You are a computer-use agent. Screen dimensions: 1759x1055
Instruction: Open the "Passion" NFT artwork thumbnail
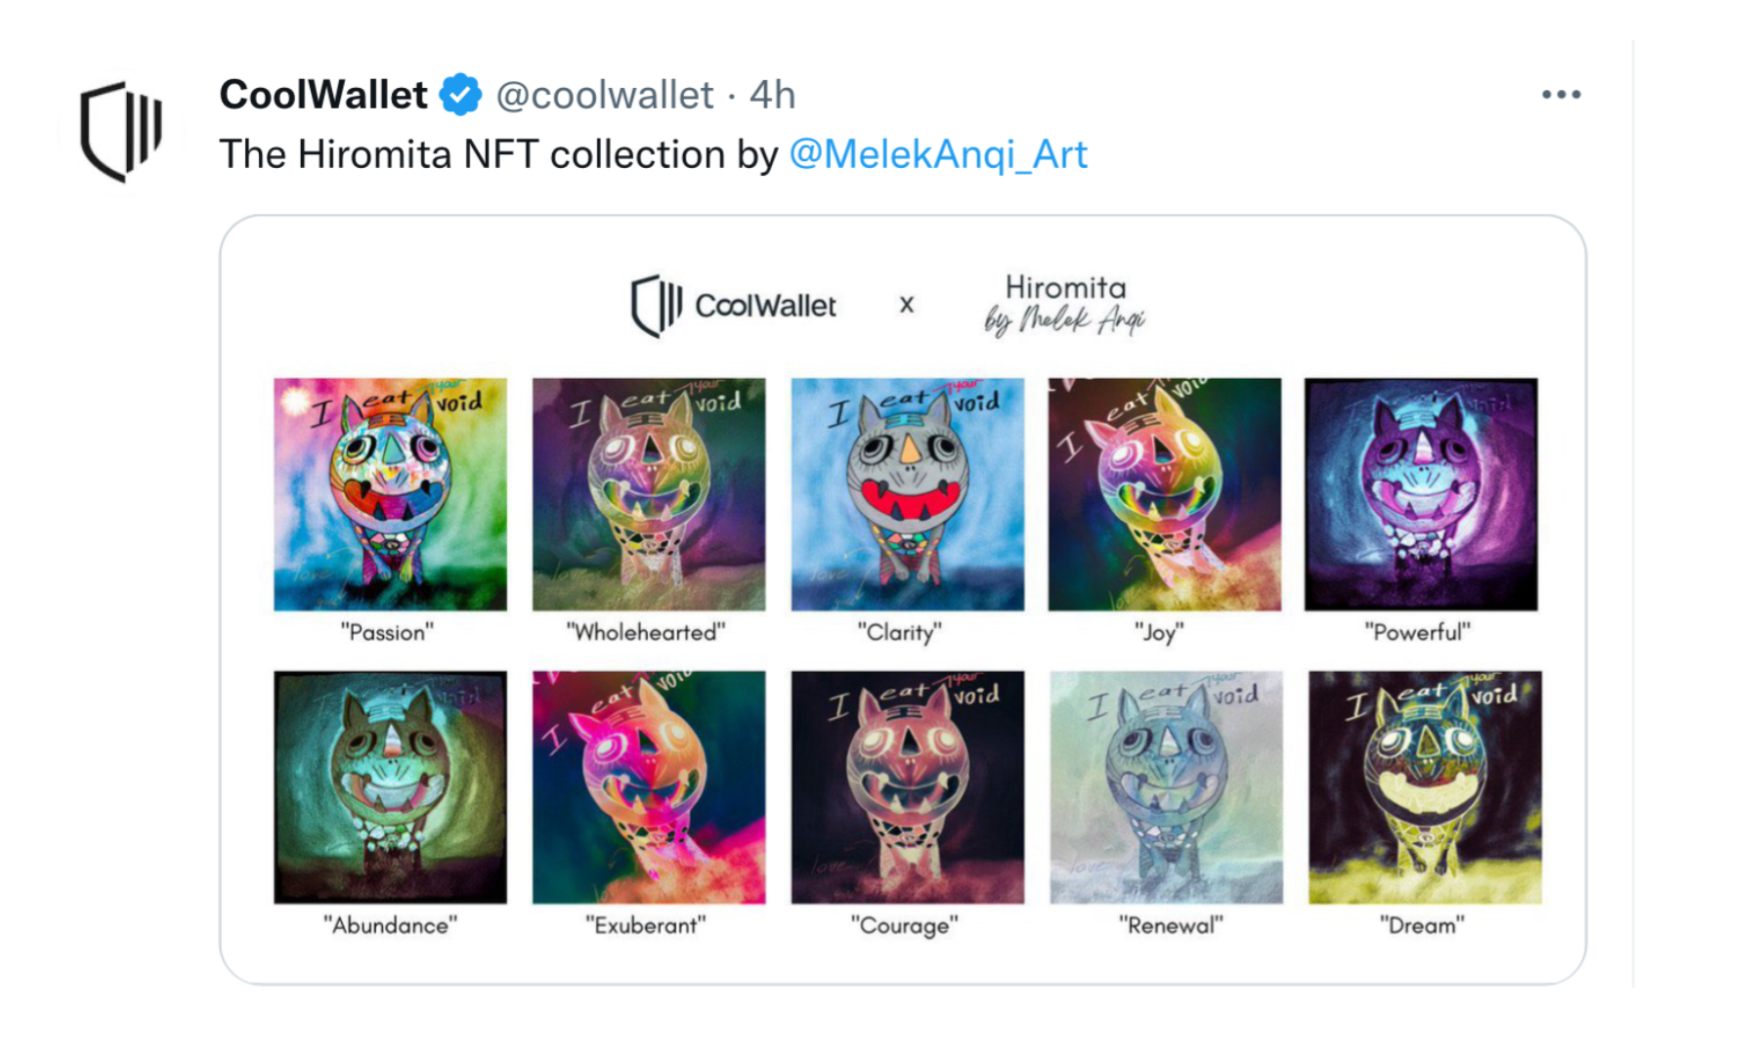click(390, 494)
